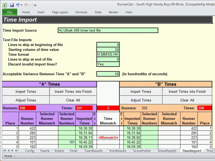Select A imported time 16:38.11
This screenshot has width=215, height=161.
(x=84, y=137)
